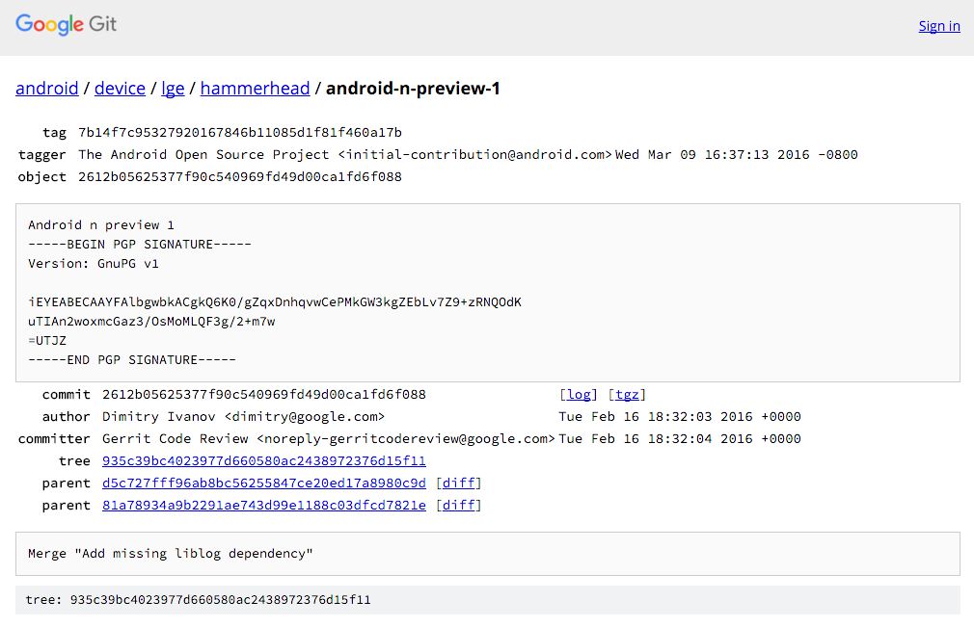Go to the android breadcrumb link
974x627 pixels.
pos(47,88)
